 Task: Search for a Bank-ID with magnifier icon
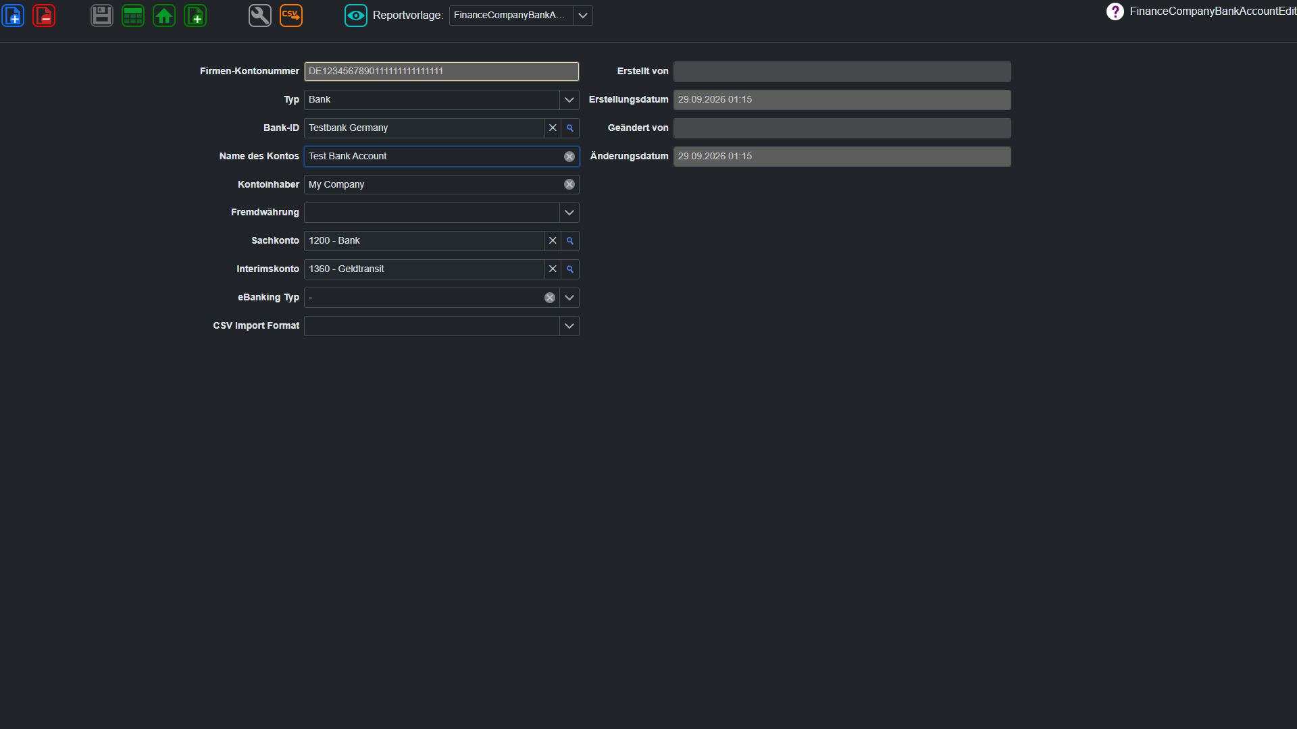570,128
